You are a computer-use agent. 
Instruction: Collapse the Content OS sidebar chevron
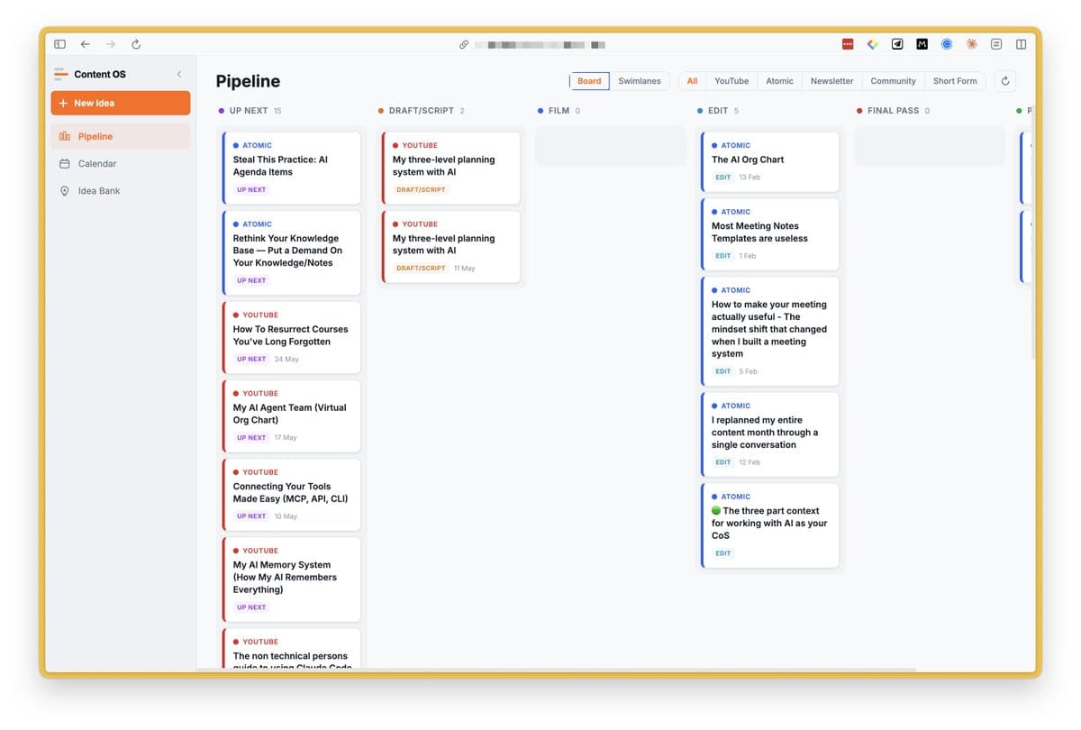pyautogui.click(x=179, y=74)
